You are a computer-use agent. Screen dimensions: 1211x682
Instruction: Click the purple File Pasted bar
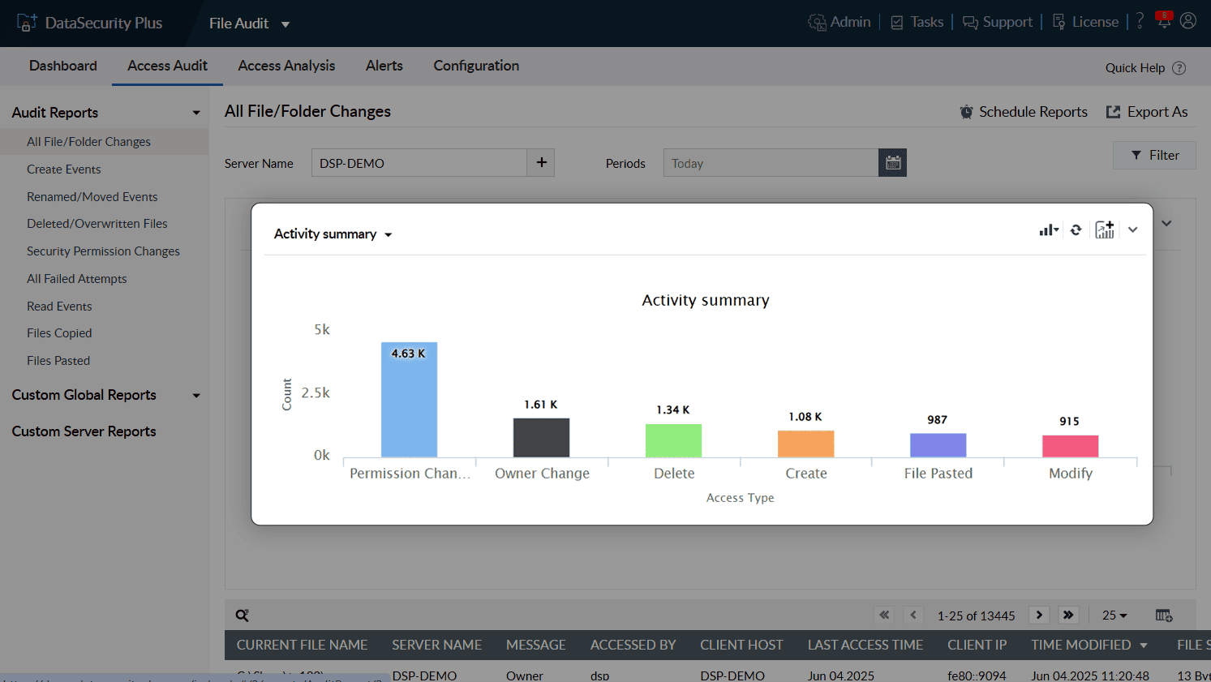[x=938, y=445]
